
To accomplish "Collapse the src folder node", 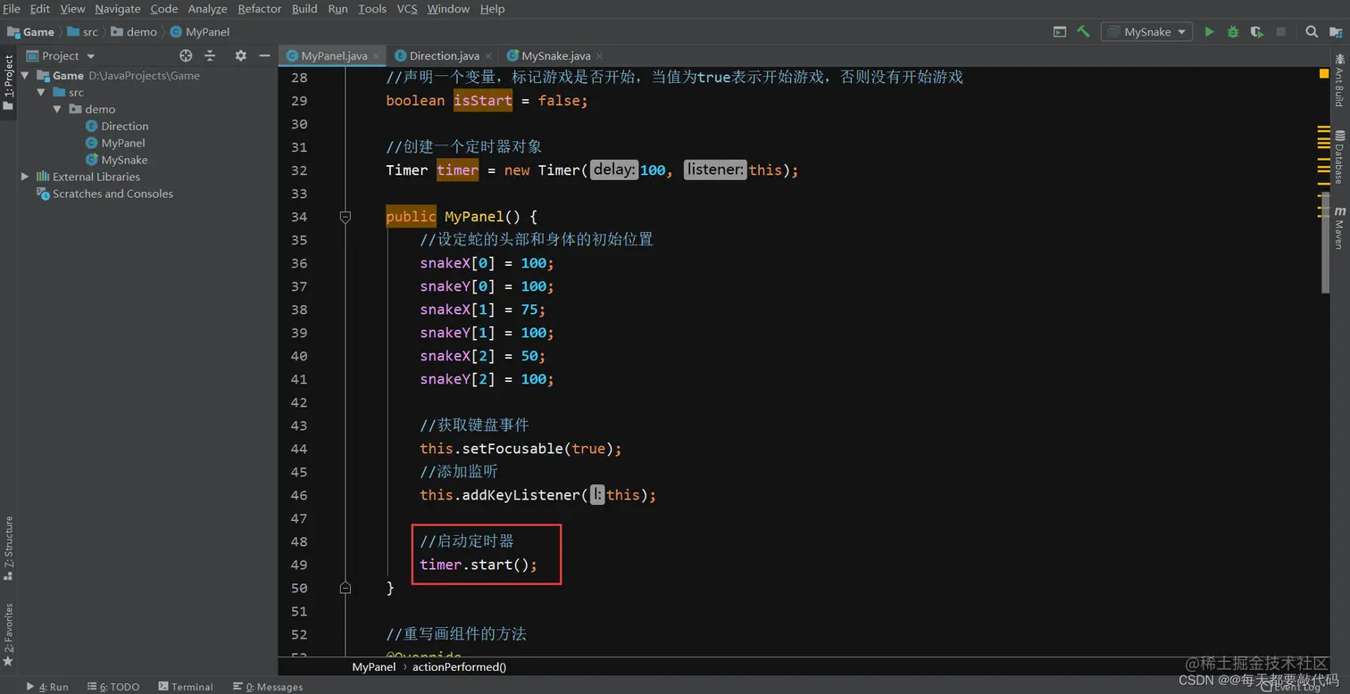I will point(41,93).
